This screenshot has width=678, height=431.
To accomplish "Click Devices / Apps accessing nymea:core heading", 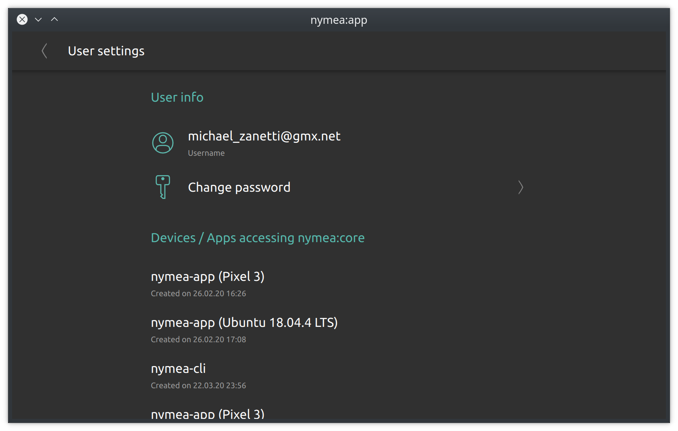I will click(x=258, y=238).
